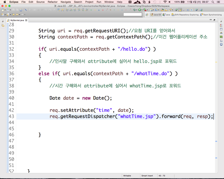Toggle Show Whitespace Characters pilcrow icon
The height and width of the screenshot is (179, 224).
[192, 10]
